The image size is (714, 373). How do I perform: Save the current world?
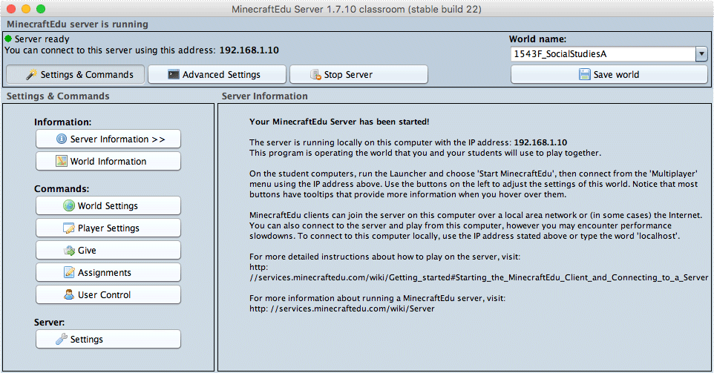609,75
